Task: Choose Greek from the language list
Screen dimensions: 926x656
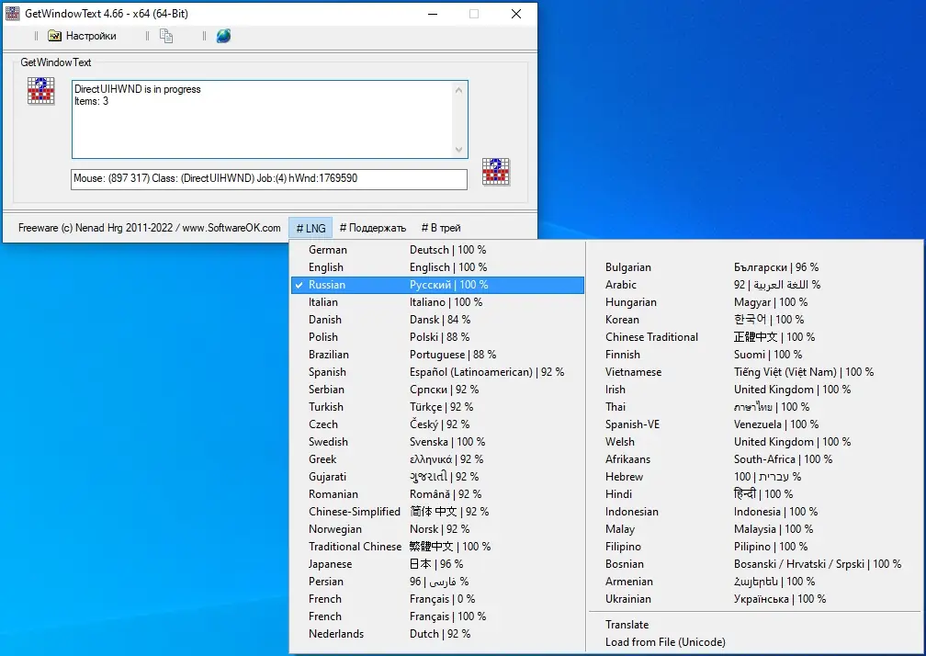Action: pyautogui.click(x=437, y=459)
